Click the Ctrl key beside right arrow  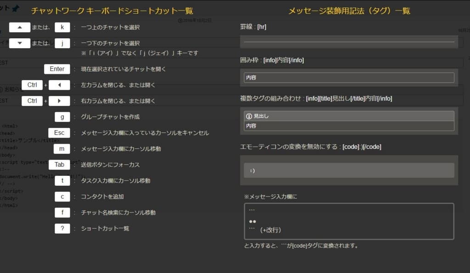pos(32,101)
